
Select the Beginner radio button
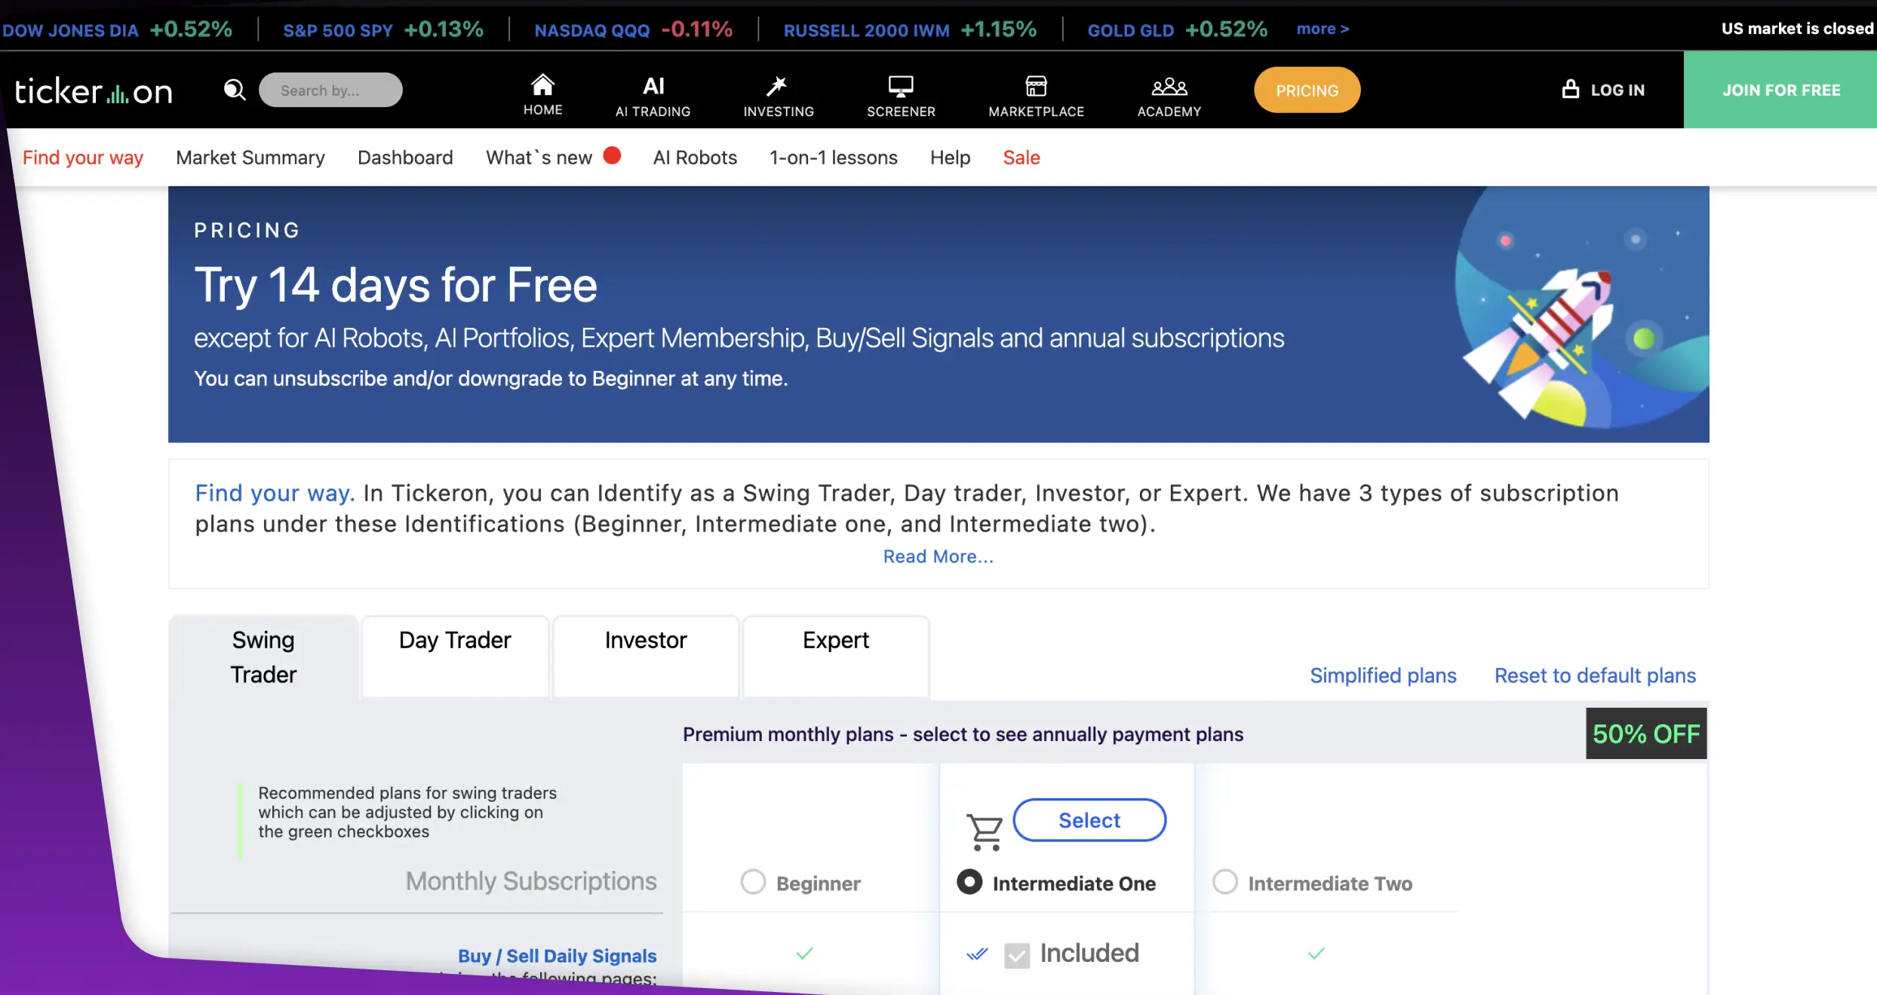[x=752, y=882]
